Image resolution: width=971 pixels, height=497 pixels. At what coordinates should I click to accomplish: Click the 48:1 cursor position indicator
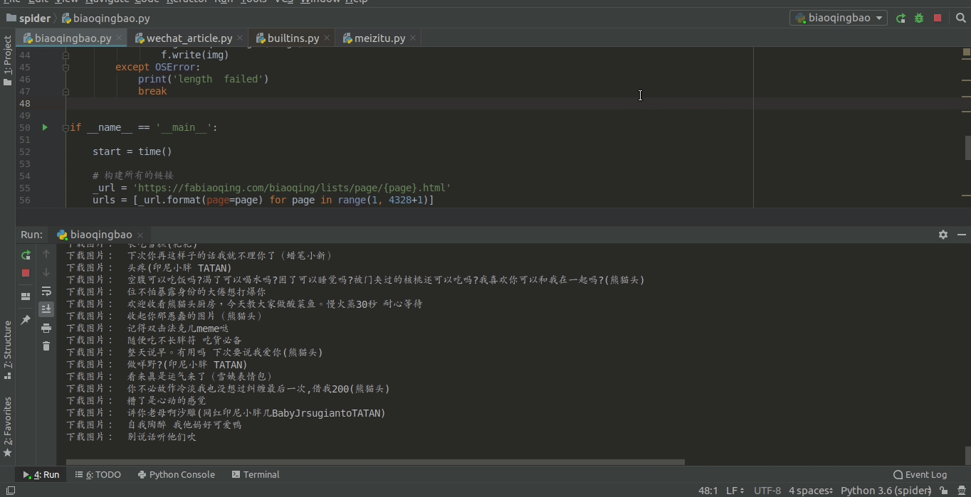click(x=708, y=491)
